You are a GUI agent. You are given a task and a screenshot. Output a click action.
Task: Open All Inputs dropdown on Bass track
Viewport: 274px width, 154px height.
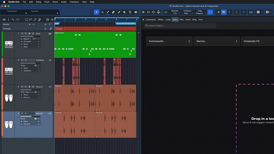click(30, 42)
